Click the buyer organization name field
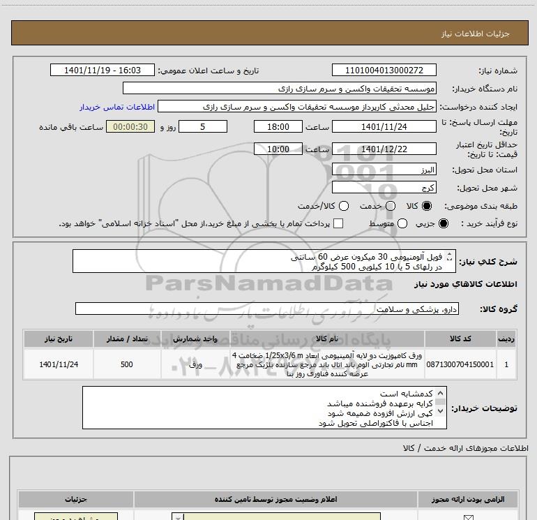The image size is (537, 520). (x=280, y=89)
